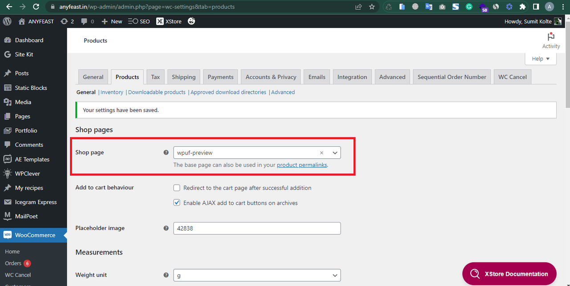
Task: Clear the Shop page selection
Action: tap(322, 153)
